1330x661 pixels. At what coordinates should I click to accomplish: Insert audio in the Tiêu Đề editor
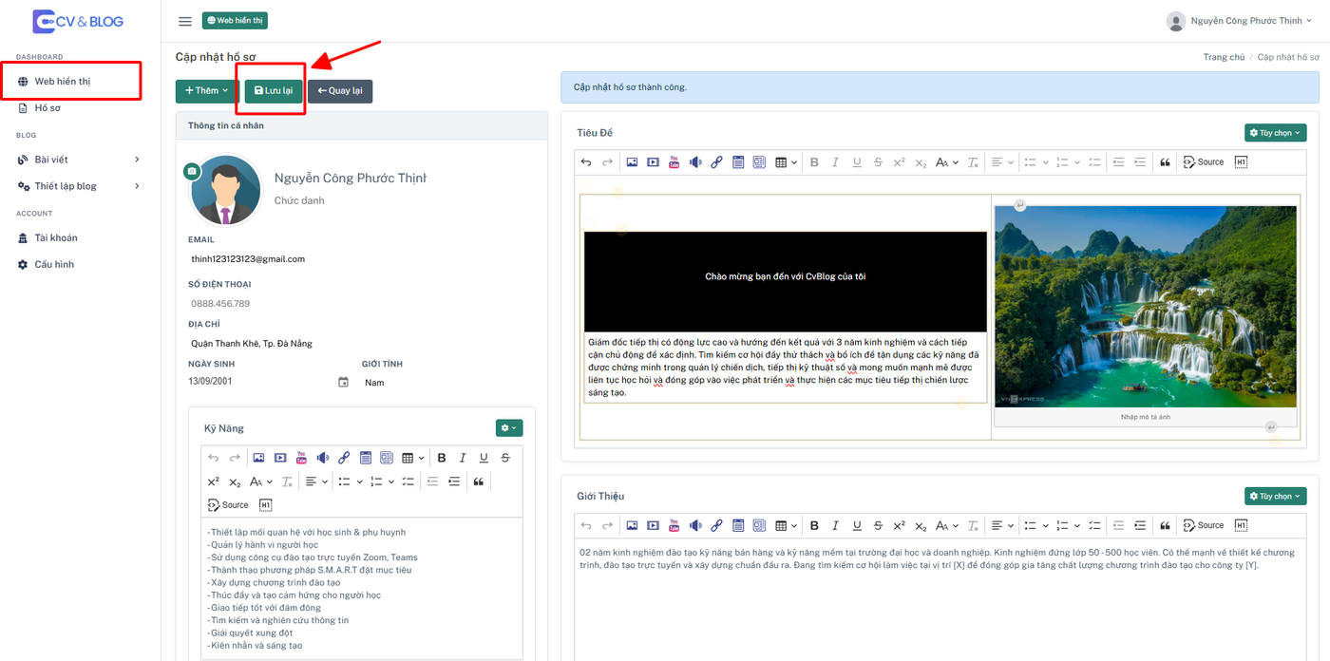tap(695, 162)
